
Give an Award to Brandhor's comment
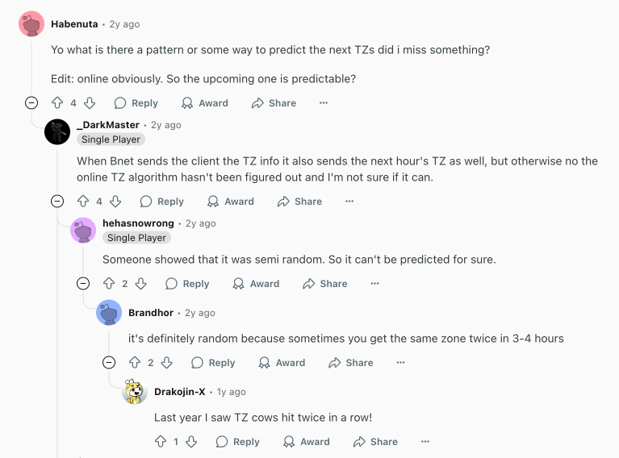[x=282, y=363]
